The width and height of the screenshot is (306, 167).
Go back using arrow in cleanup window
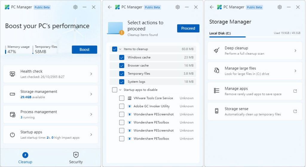(x=110, y=7)
